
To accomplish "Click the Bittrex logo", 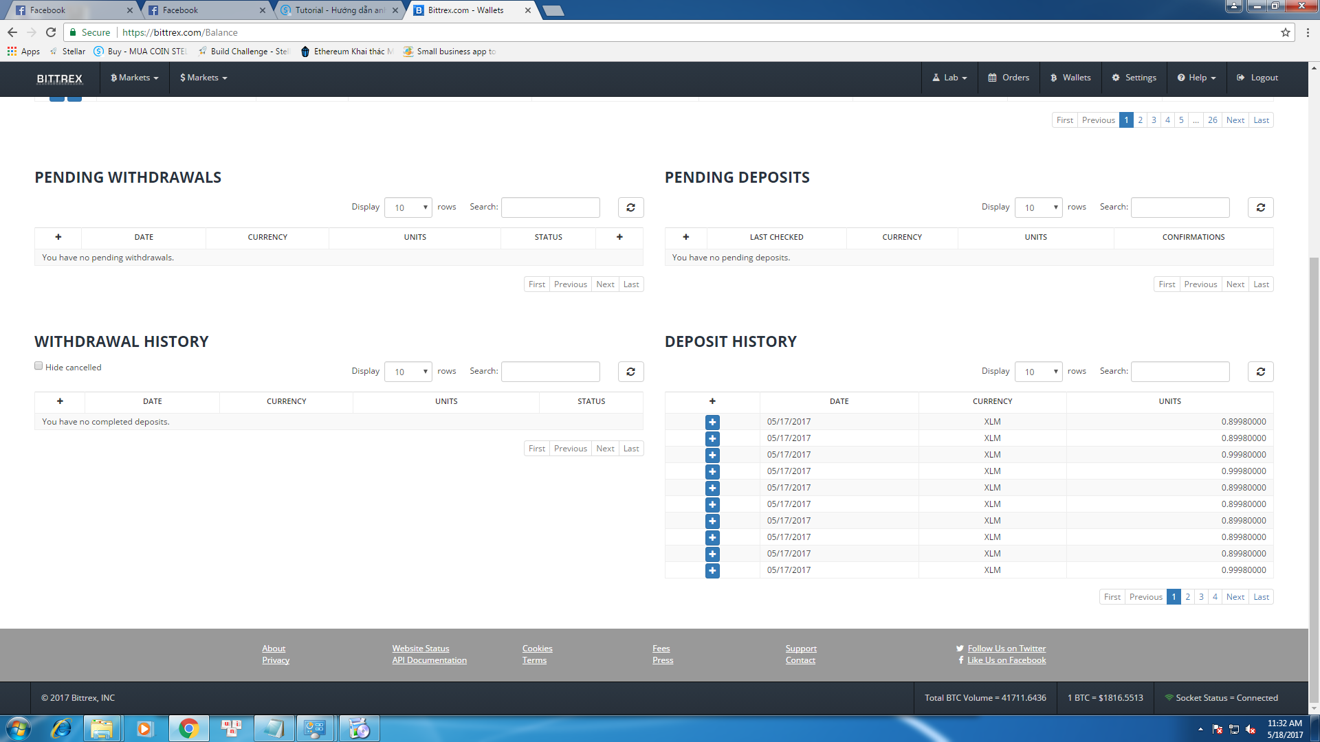I will tap(60, 78).
